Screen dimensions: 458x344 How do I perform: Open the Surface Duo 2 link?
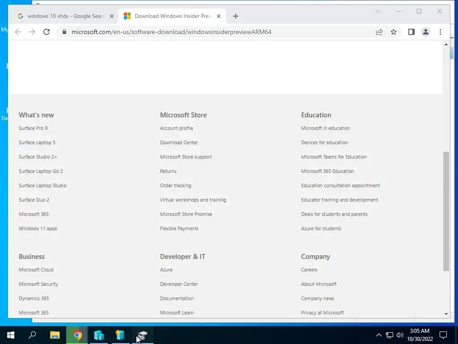(x=34, y=200)
